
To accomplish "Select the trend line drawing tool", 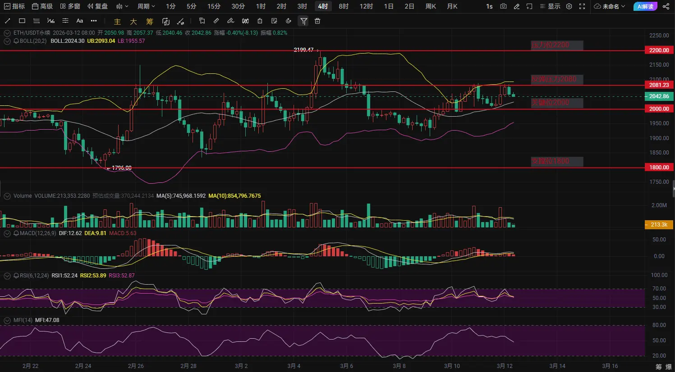I will click(x=8, y=21).
